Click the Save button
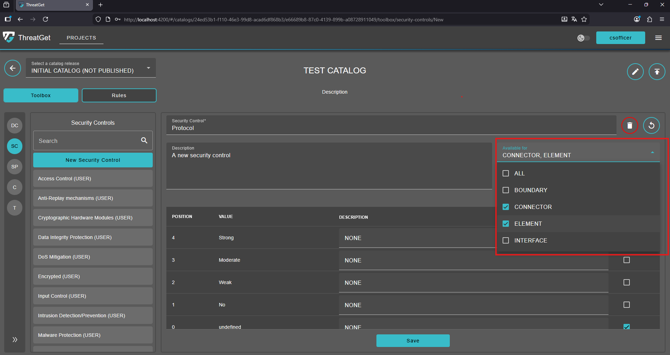This screenshot has height=355, width=670. (413, 341)
